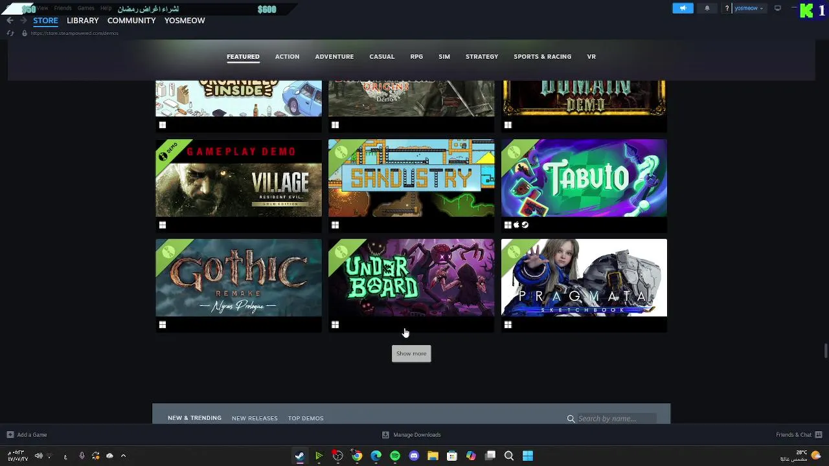Image resolution: width=829 pixels, height=466 pixels.
Task: Click the Windows icon under Gothic Remake
Action: [x=163, y=325]
